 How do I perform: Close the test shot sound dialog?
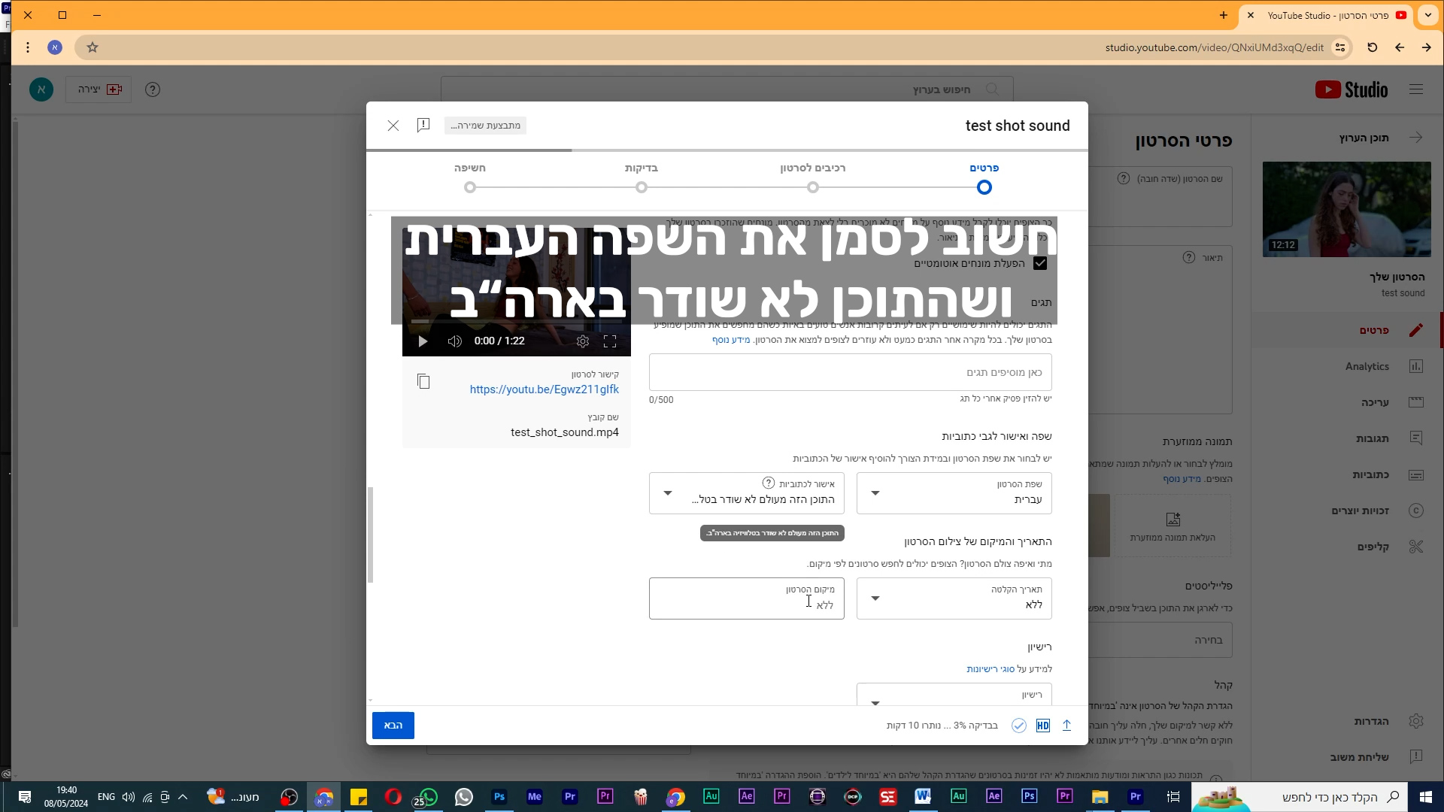(x=393, y=126)
